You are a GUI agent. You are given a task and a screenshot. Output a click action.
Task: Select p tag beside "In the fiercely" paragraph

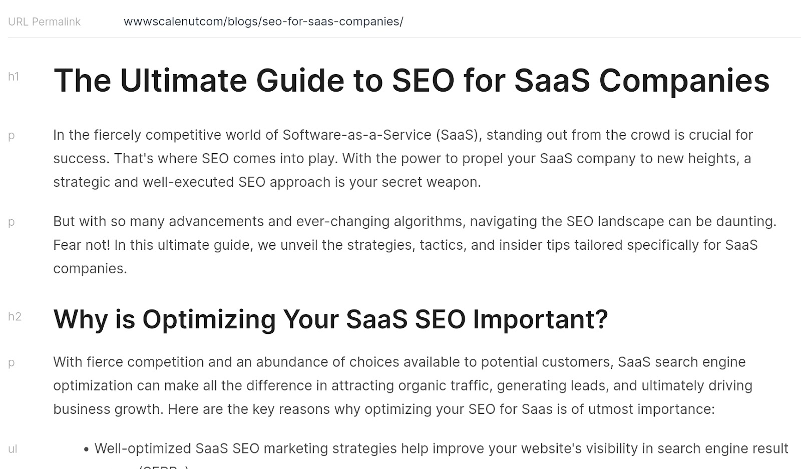[12, 136]
